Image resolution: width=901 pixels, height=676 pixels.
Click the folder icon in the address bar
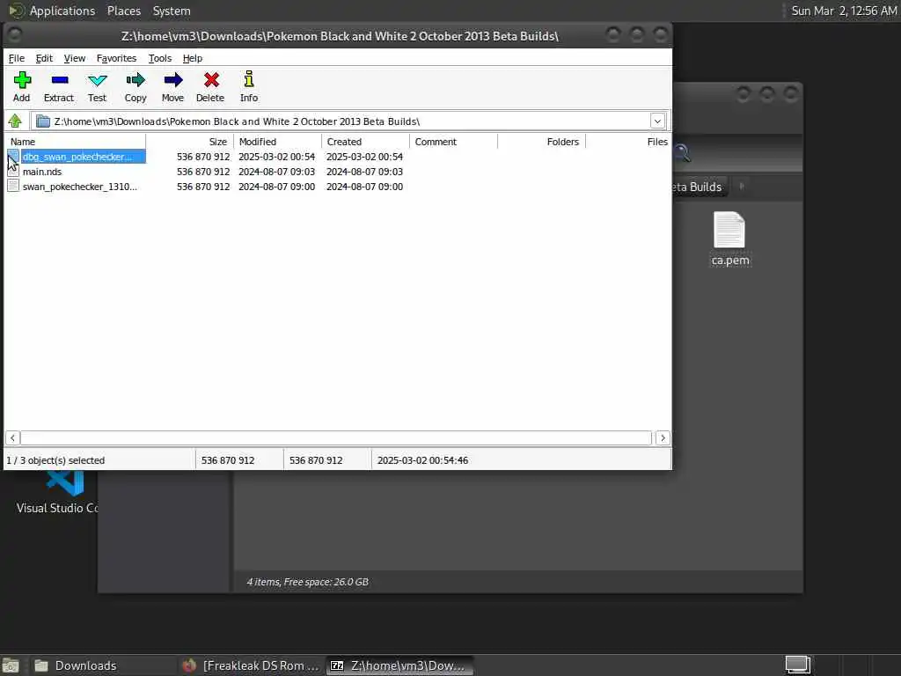point(43,121)
